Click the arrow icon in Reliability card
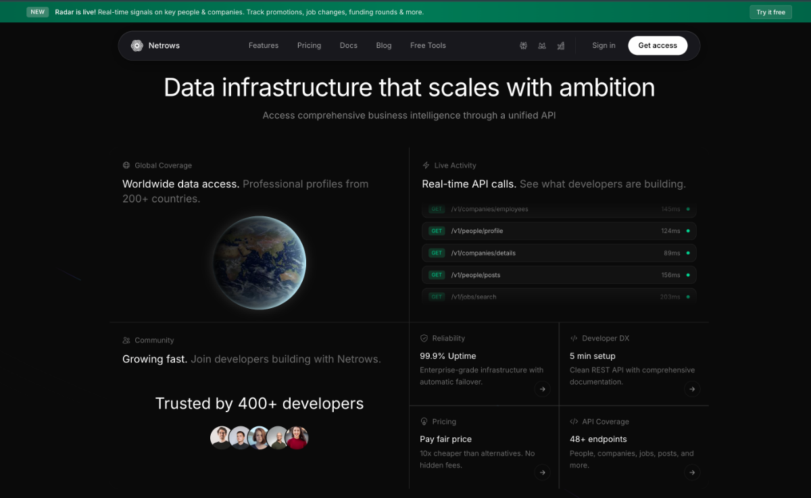Screen dimensions: 811x498 (x=542, y=389)
